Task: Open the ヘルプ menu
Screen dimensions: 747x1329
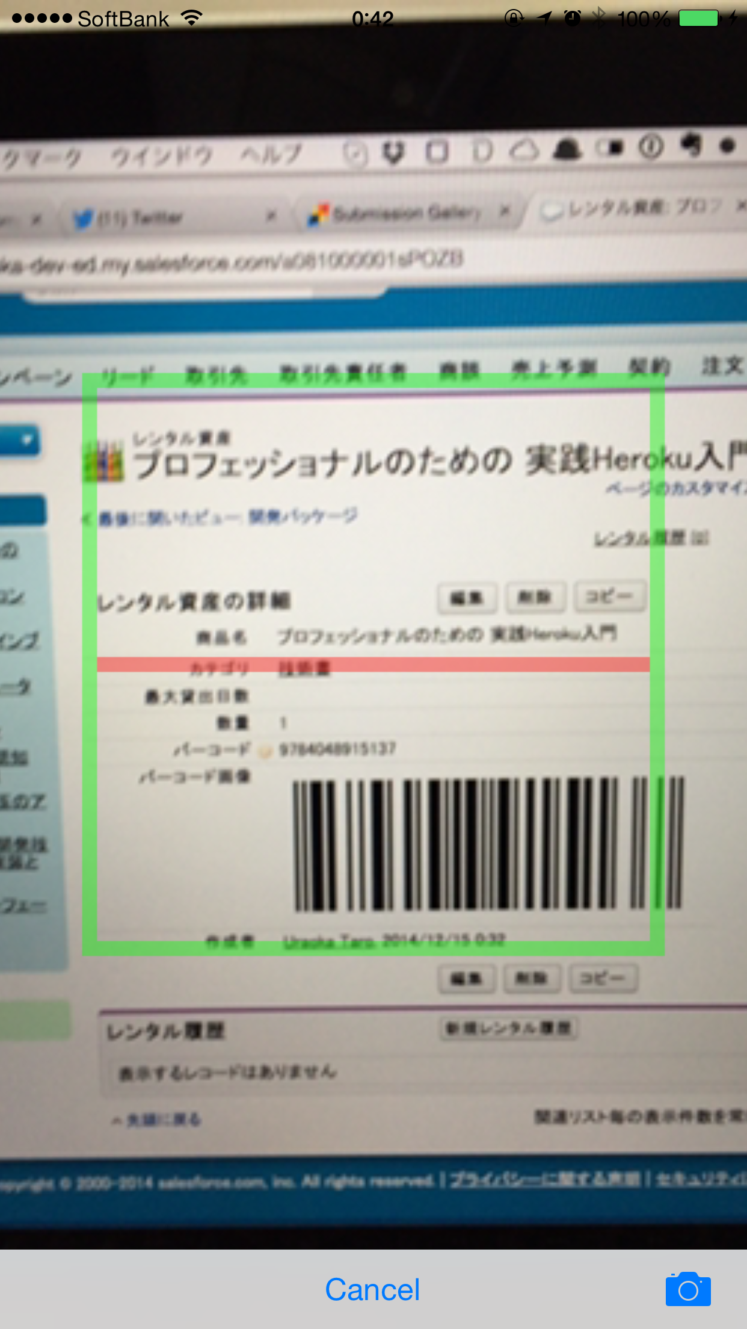Action: 271,155
